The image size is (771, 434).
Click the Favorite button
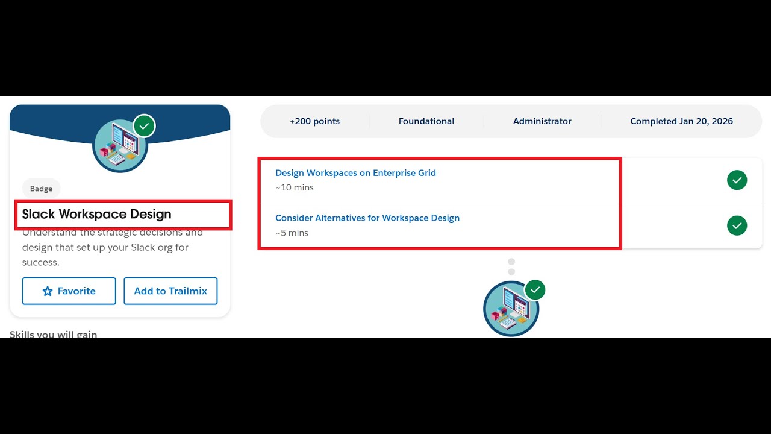69,291
